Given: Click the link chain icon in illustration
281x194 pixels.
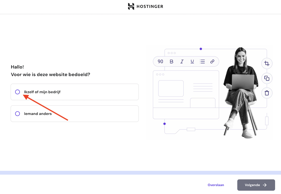Looking at the screenshot, I should click(212, 62).
